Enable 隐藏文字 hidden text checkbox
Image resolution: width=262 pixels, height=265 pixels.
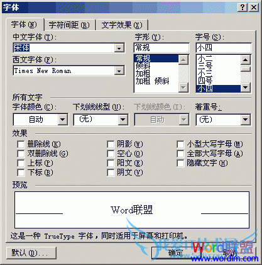click(x=180, y=163)
